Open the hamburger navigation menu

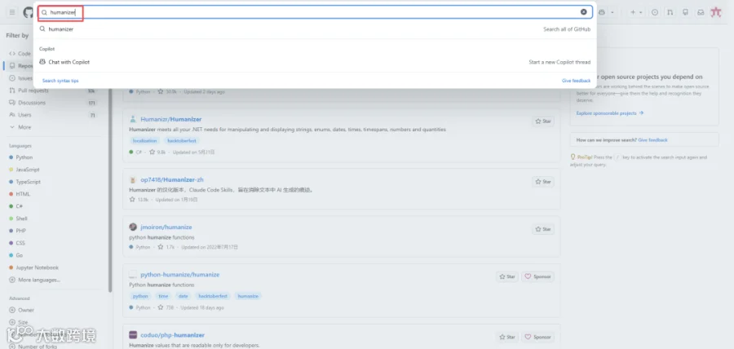pos(12,12)
